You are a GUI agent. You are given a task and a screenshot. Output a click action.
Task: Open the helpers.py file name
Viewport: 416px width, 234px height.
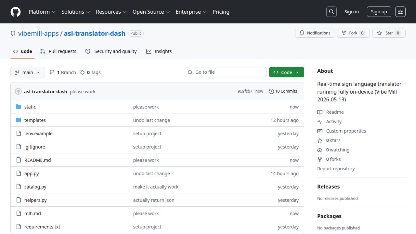click(x=35, y=200)
